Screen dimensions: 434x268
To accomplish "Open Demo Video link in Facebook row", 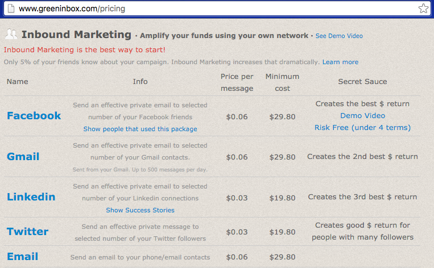I will 362,116.
